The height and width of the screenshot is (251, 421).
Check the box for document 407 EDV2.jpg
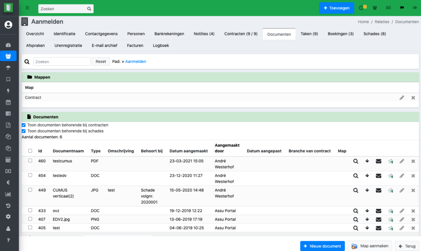click(30, 219)
